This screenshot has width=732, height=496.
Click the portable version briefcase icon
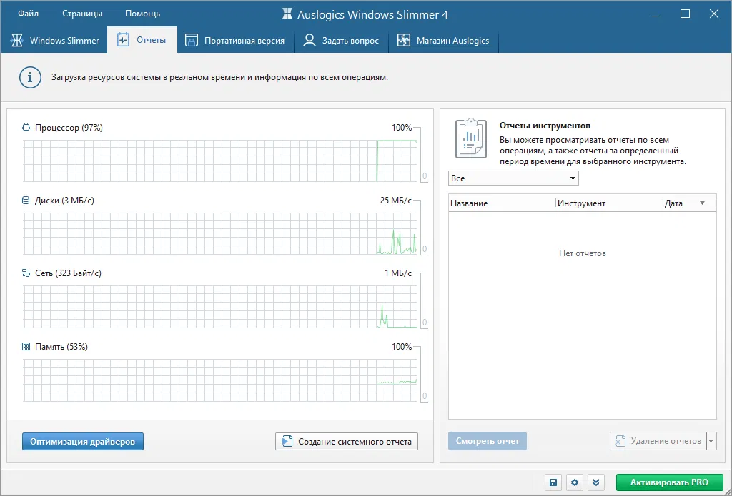(192, 40)
